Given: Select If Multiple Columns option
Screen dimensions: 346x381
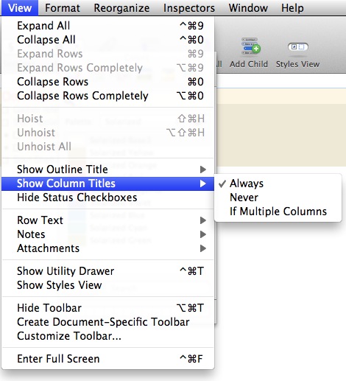Looking at the screenshot, I should coord(278,212).
